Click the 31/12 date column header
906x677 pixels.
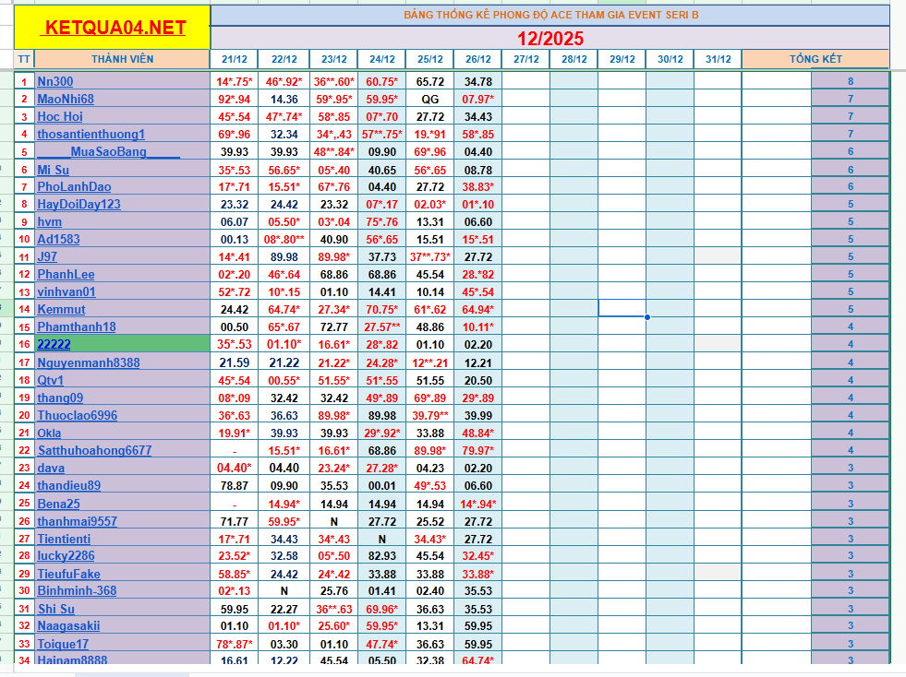point(718,59)
